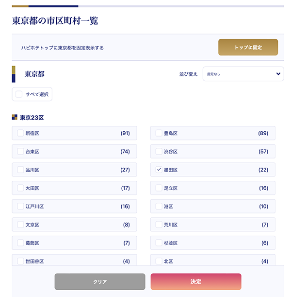The image size is (291, 297).
Task: Tick the 豊島区 checkbox
Action: (159, 133)
